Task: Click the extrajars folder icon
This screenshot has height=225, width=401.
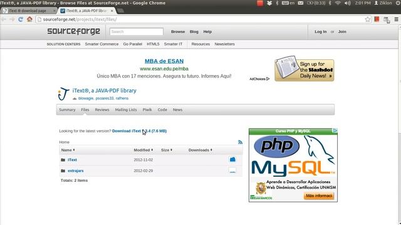Action: pyautogui.click(x=63, y=171)
